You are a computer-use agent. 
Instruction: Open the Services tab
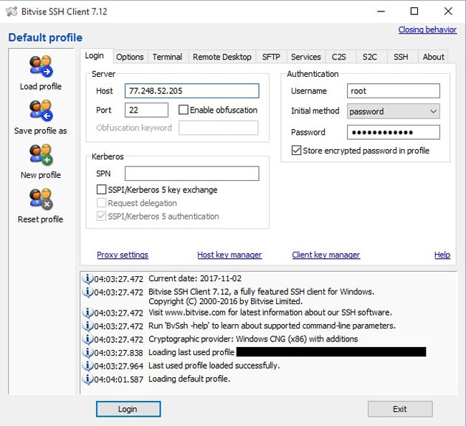pos(306,57)
